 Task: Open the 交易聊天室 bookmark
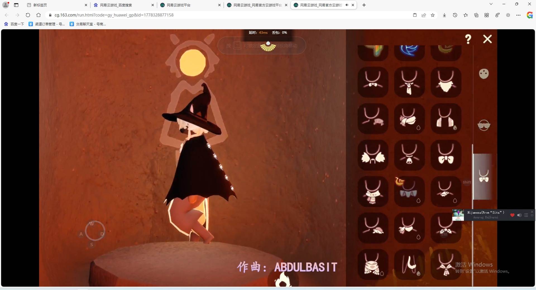(88, 24)
